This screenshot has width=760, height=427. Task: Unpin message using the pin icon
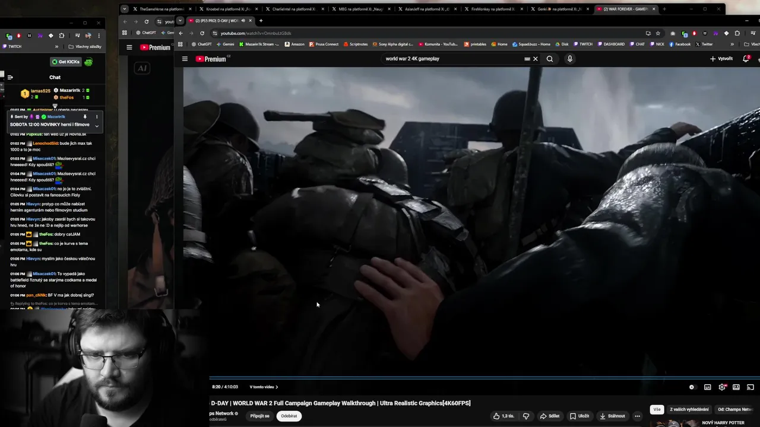coord(85,117)
